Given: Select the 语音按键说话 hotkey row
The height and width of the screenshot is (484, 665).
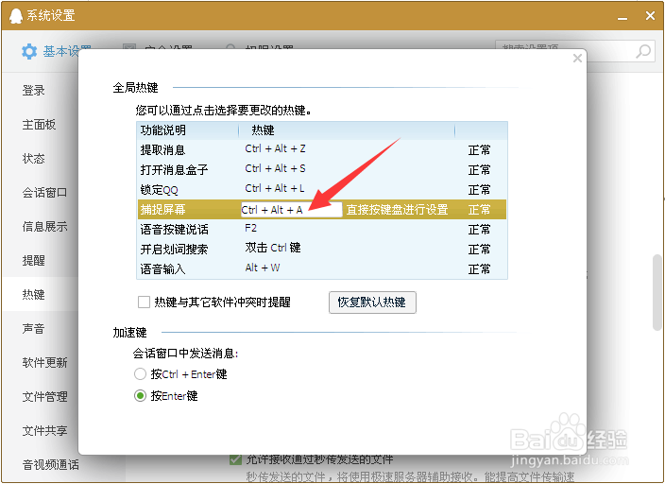Looking at the screenshot, I should [322, 230].
